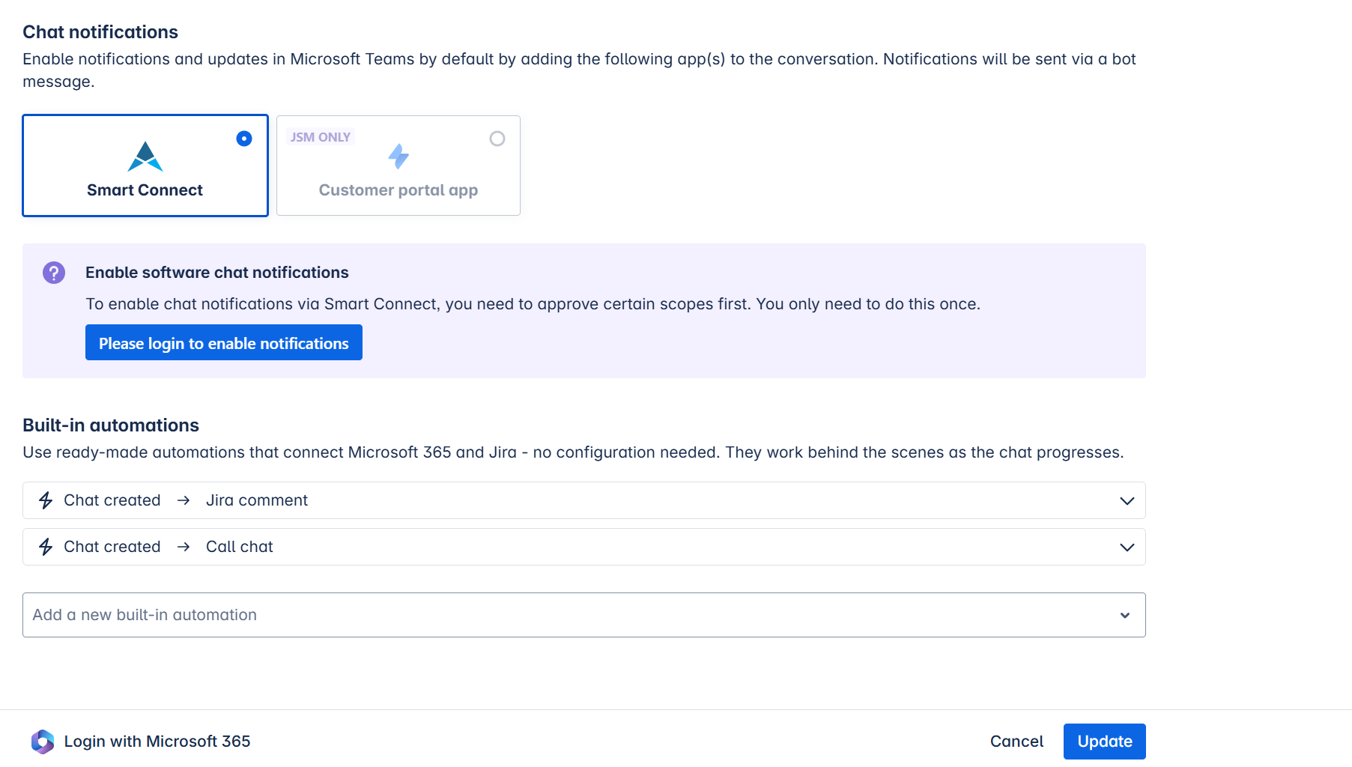Click the Login with Microsoft 365 link
The height and width of the screenshot is (767, 1352).
coord(157,742)
